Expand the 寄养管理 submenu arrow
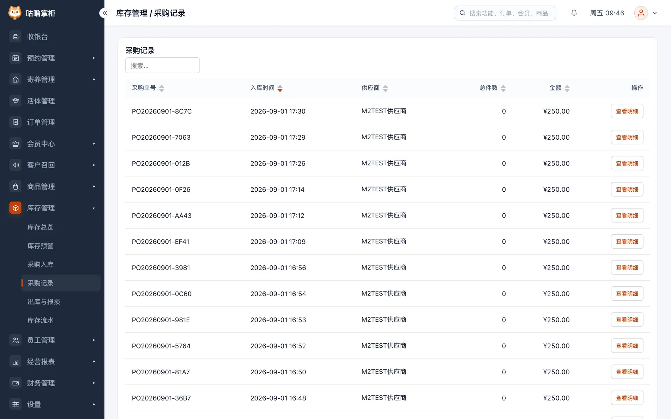Image resolution: width=671 pixels, height=419 pixels. coord(94,80)
